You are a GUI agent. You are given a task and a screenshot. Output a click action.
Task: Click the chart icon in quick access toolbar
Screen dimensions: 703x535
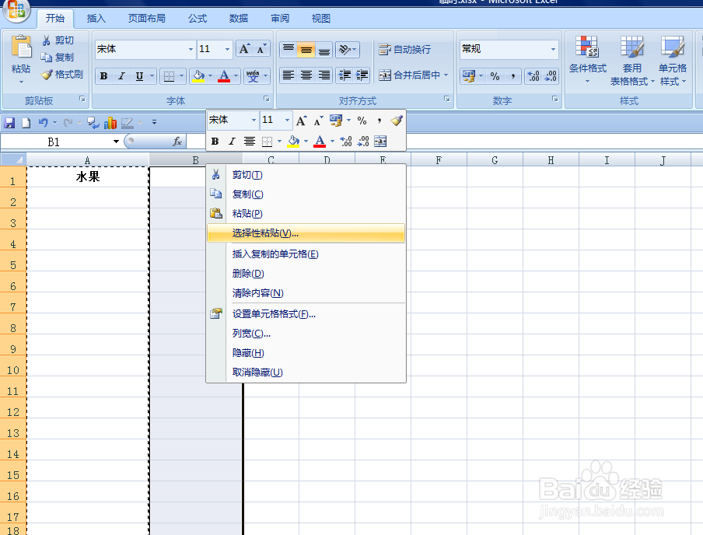coord(110,122)
